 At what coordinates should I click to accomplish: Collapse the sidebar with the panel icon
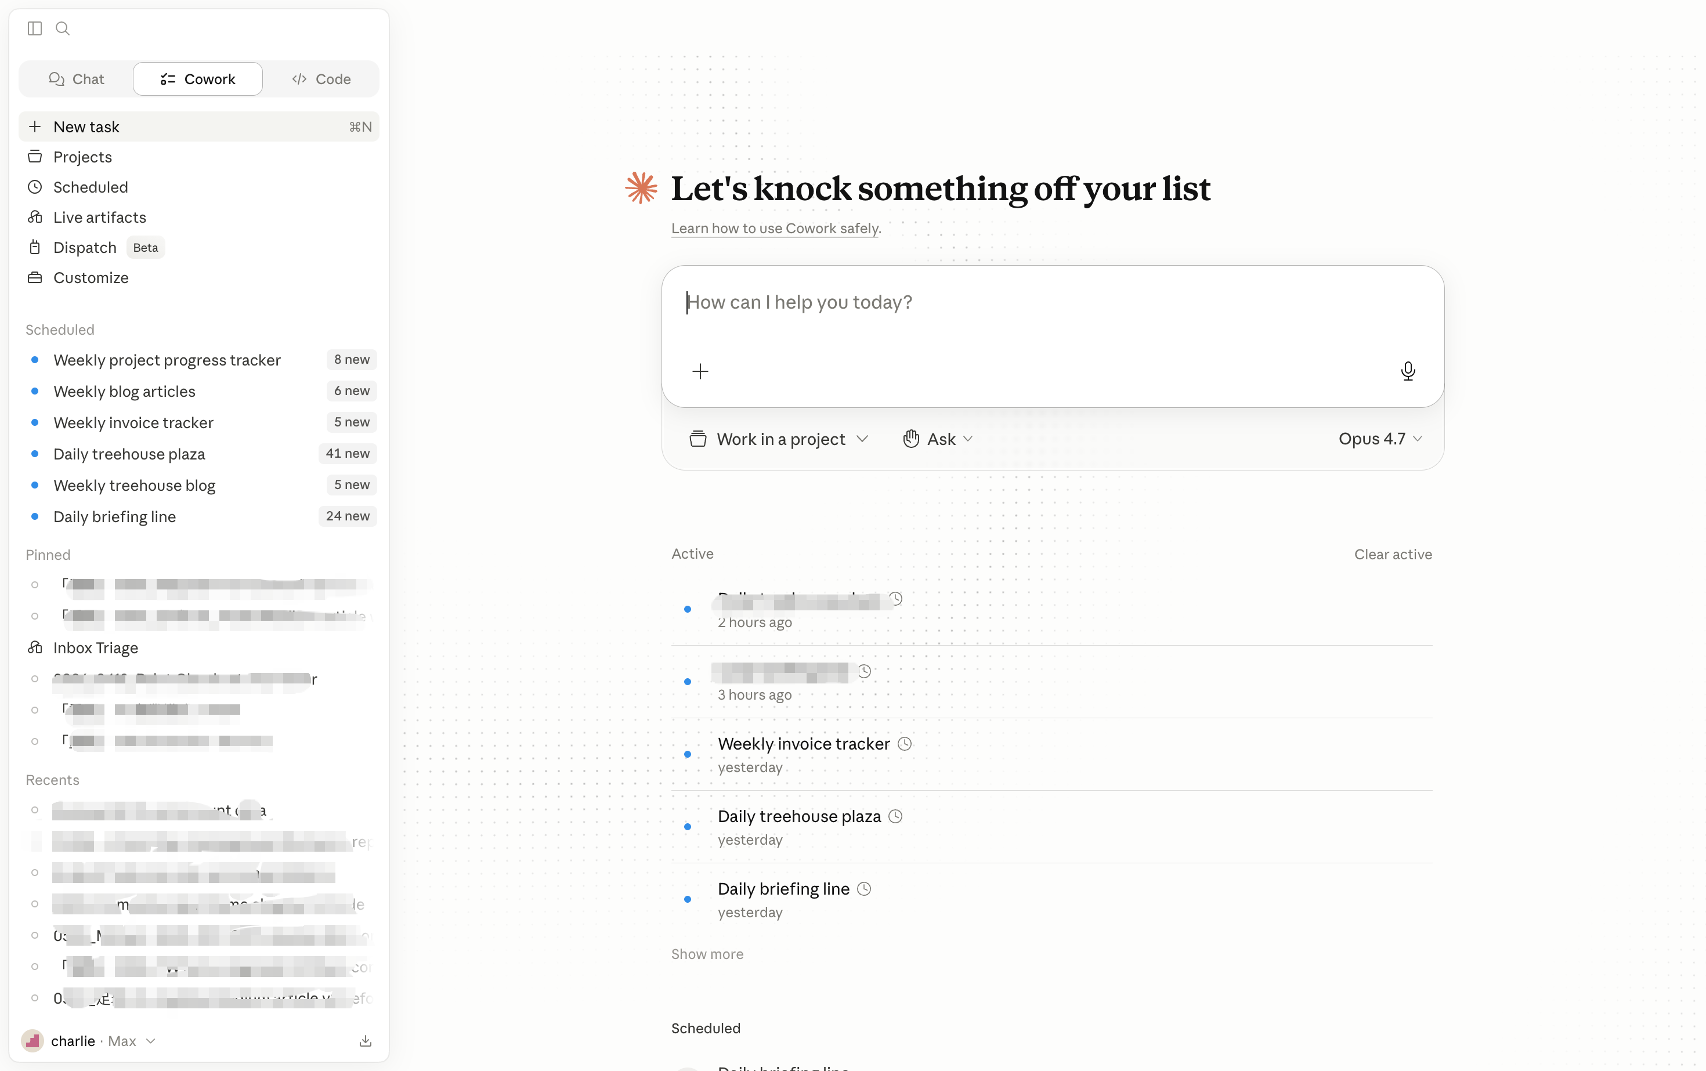[35, 28]
